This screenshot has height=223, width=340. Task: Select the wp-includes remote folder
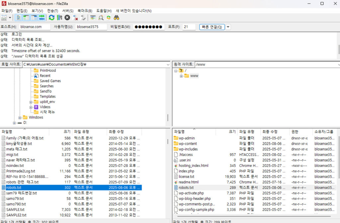coord(188,149)
